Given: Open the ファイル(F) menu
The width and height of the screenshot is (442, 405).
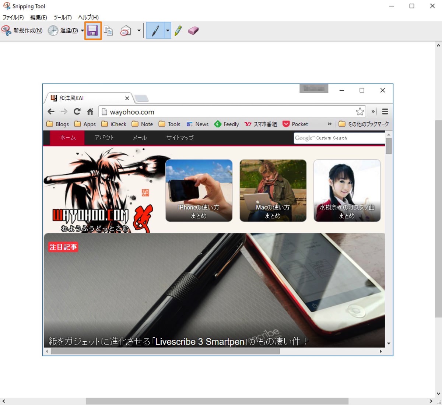Looking at the screenshot, I should (x=13, y=17).
